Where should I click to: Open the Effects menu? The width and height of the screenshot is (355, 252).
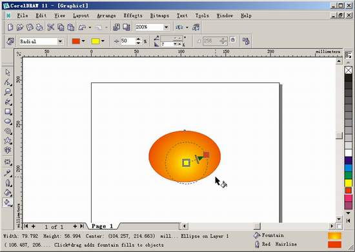pyautogui.click(x=133, y=15)
